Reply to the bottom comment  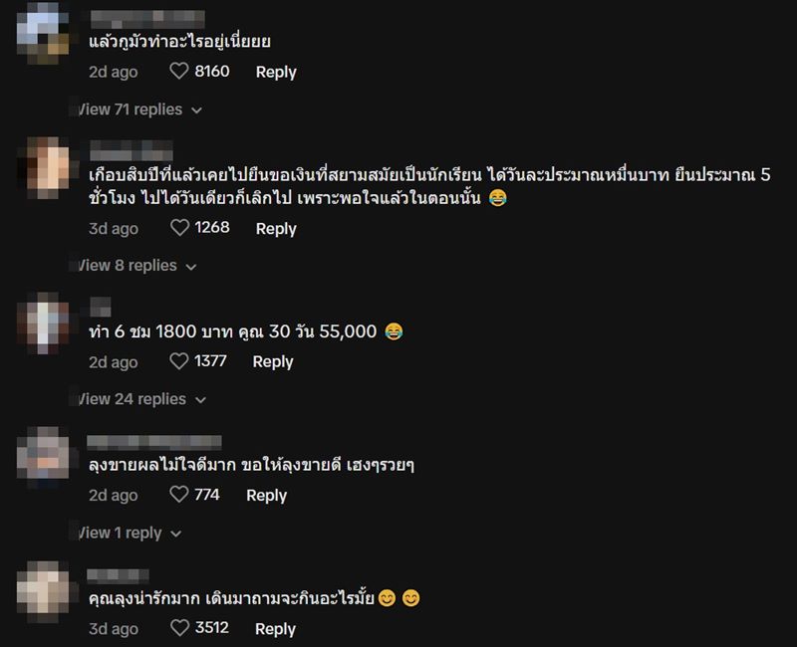coord(276,628)
